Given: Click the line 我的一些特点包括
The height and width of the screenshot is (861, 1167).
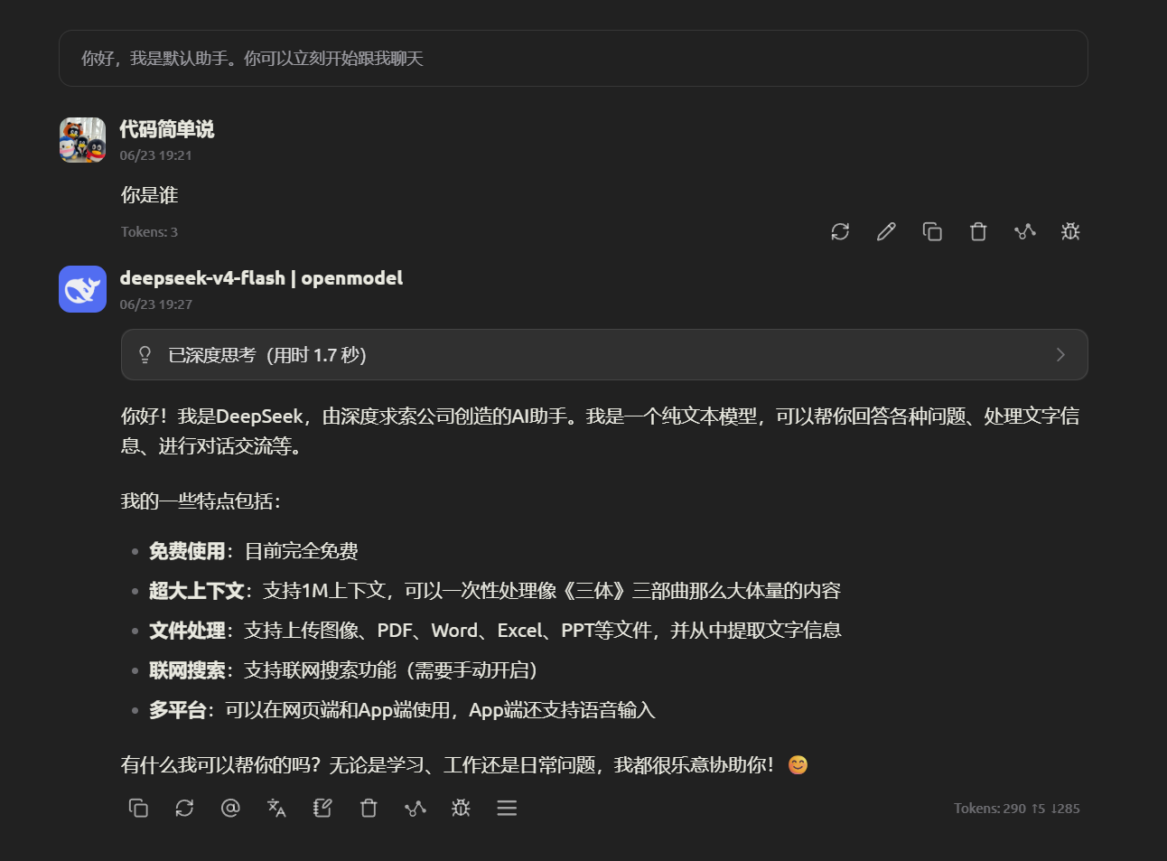Looking at the screenshot, I should pos(201,501).
